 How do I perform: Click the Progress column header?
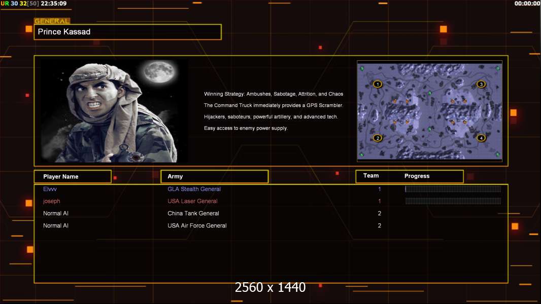417,176
